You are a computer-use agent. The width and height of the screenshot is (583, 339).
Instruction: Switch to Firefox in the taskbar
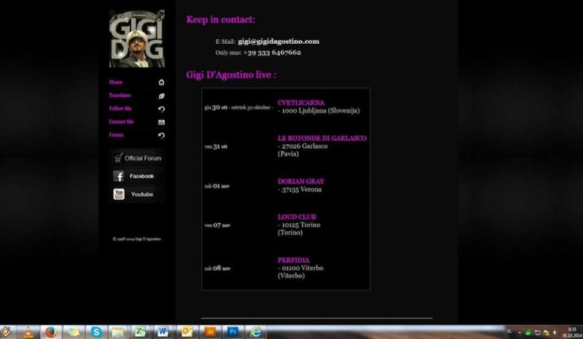[51, 332]
